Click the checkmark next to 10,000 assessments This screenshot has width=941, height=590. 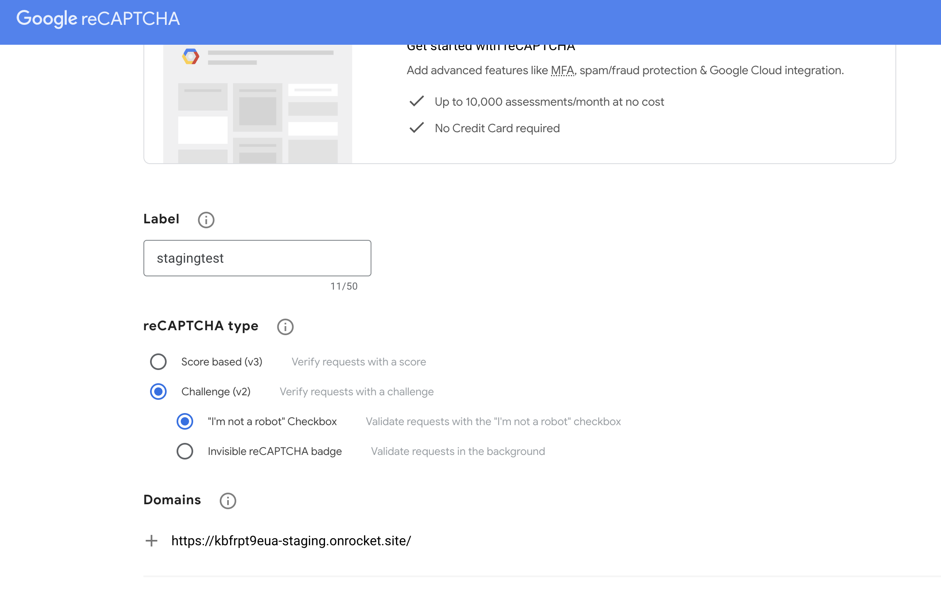pos(417,102)
